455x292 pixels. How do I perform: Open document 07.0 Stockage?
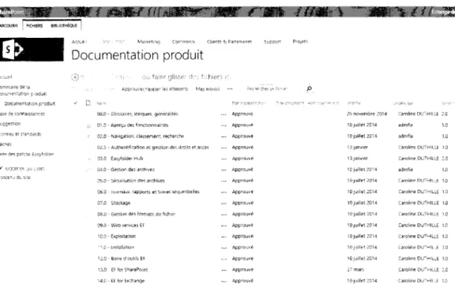tap(114, 203)
